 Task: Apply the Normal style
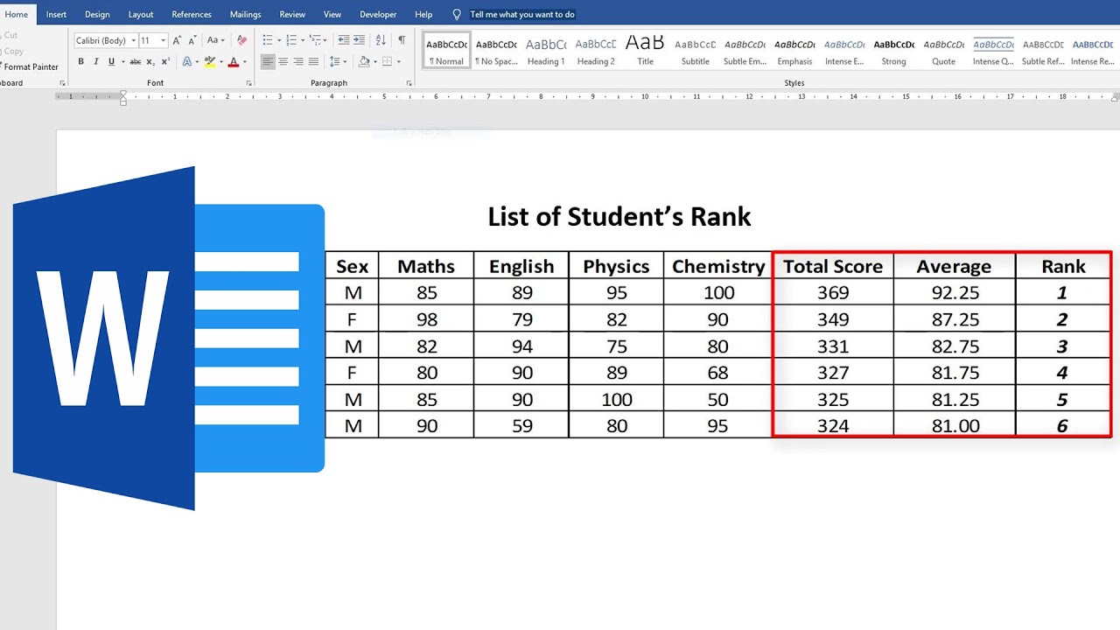pos(447,52)
